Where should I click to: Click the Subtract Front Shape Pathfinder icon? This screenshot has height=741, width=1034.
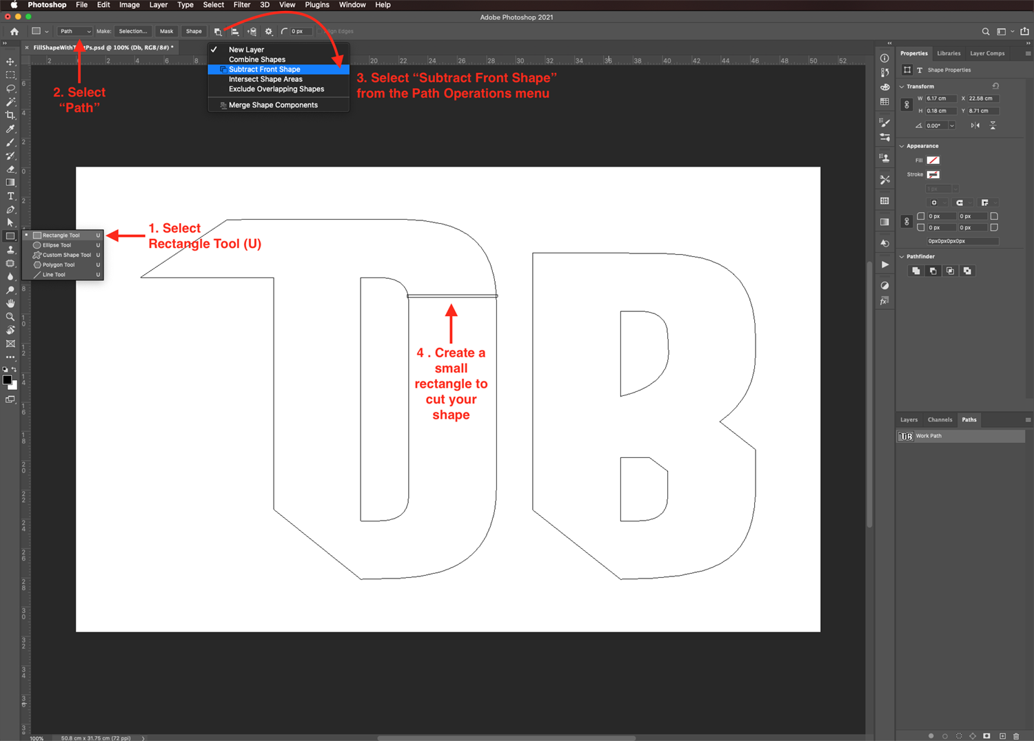(933, 270)
